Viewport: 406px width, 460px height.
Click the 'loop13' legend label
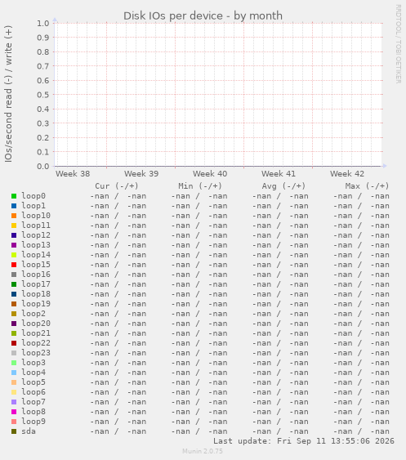pyautogui.click(x=36, y=245)
